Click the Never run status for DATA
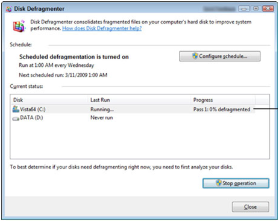This screenshot has width=279, height=222. (102, 118)
